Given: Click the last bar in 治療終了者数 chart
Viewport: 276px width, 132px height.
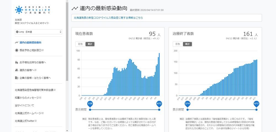Looking at the screenshot, I should pyautogui.click(x=257, y=77).
